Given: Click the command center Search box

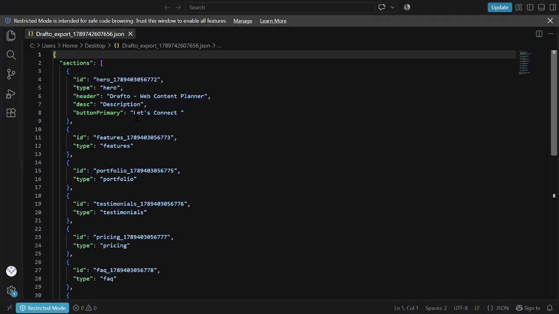Looking at the screenshot, I should click(x=279, y=7).
